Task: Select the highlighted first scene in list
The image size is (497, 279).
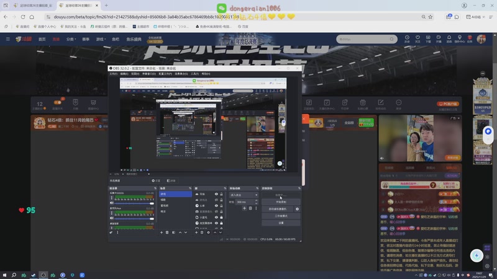Action: pos(175,194)
